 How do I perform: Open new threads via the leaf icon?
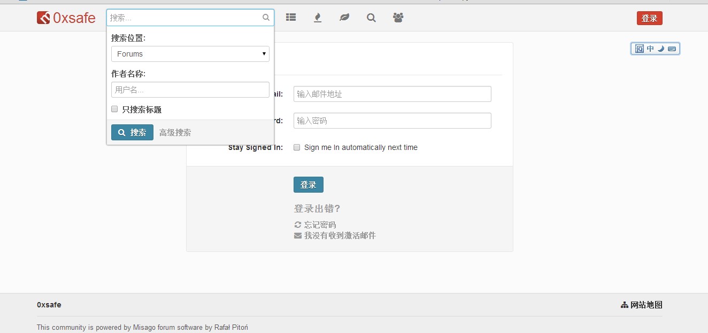(344, 18)
